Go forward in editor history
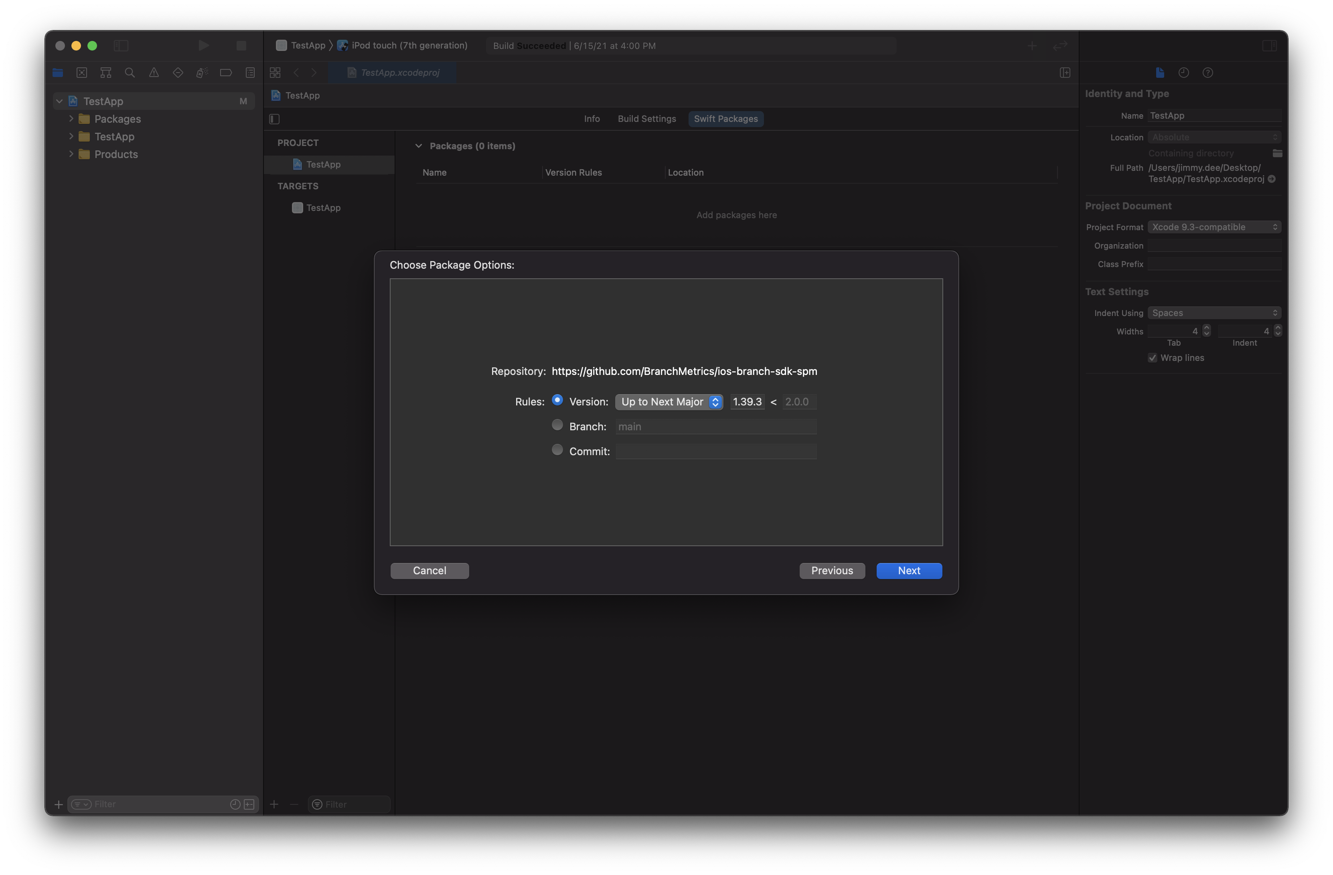The width and height of the screenshot is (1333, 875). click(314, 73)
